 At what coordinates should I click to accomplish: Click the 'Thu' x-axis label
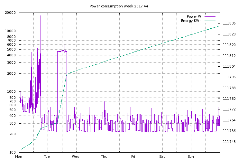[x=104, y=156]
